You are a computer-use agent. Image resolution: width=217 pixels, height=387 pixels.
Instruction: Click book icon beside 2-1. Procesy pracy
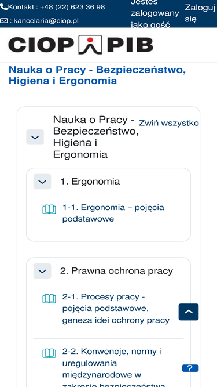pyautogui.click(x=49, y=299)
